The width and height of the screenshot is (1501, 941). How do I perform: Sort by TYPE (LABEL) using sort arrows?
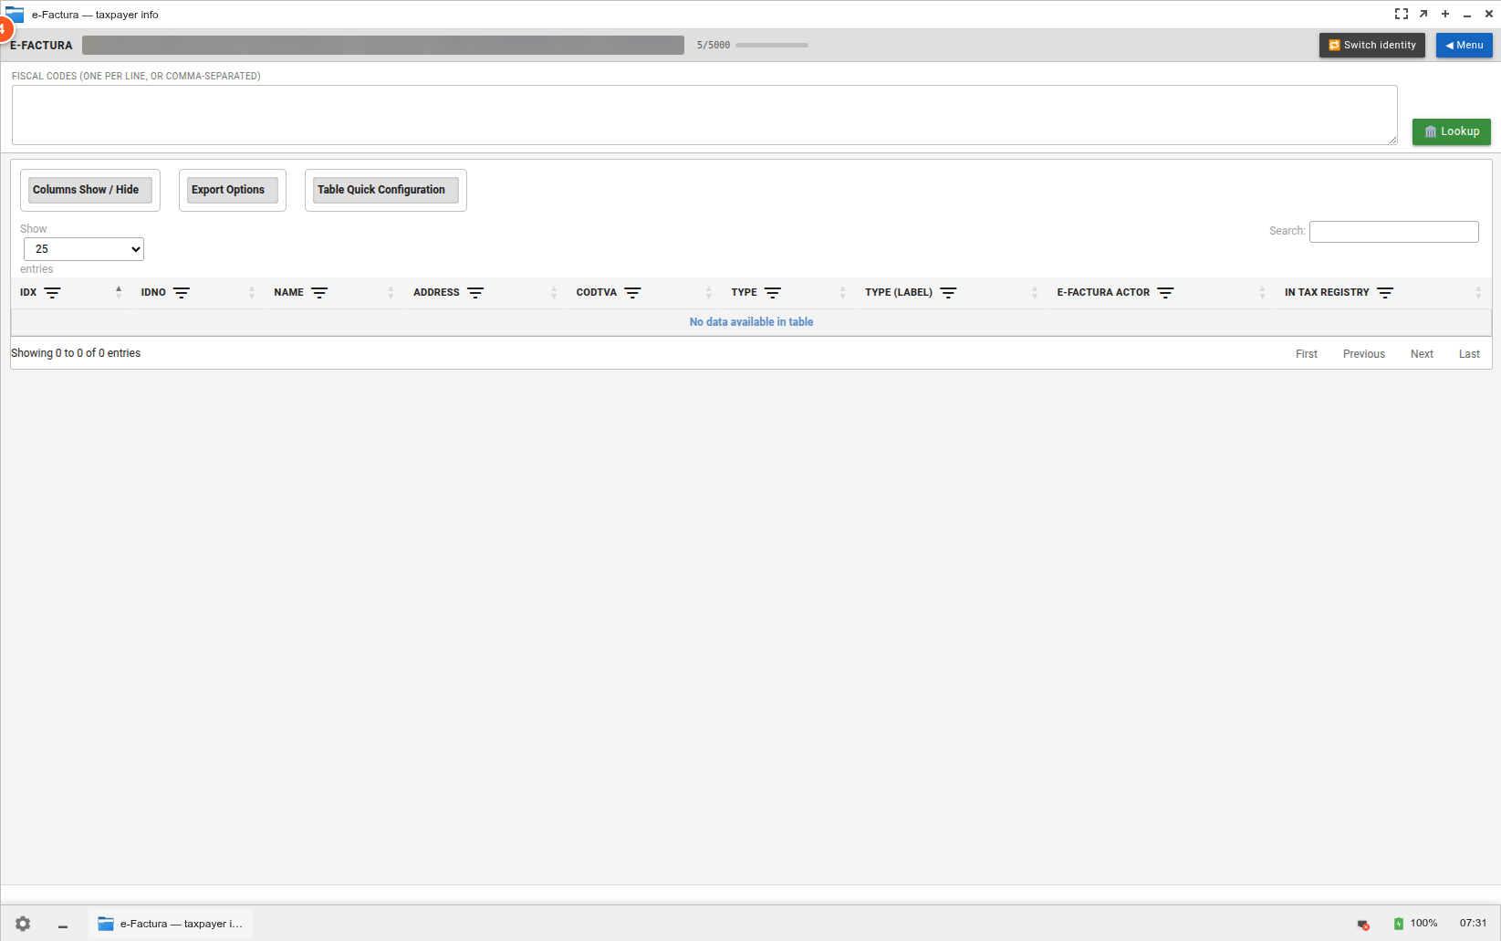1035,292
